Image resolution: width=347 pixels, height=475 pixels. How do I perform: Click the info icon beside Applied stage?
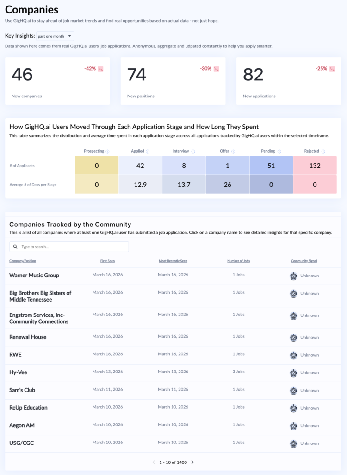[148, 151]
